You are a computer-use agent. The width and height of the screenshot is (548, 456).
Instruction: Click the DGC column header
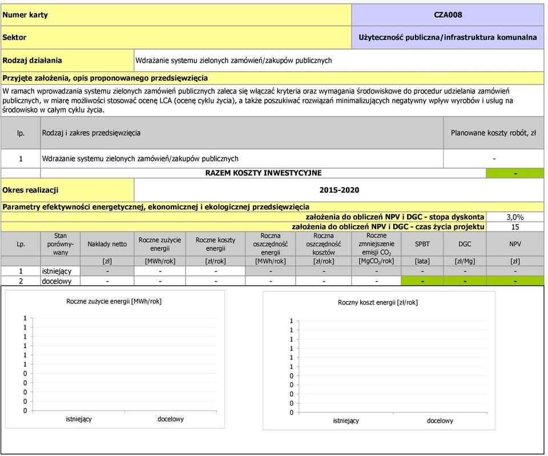[465, 244]
